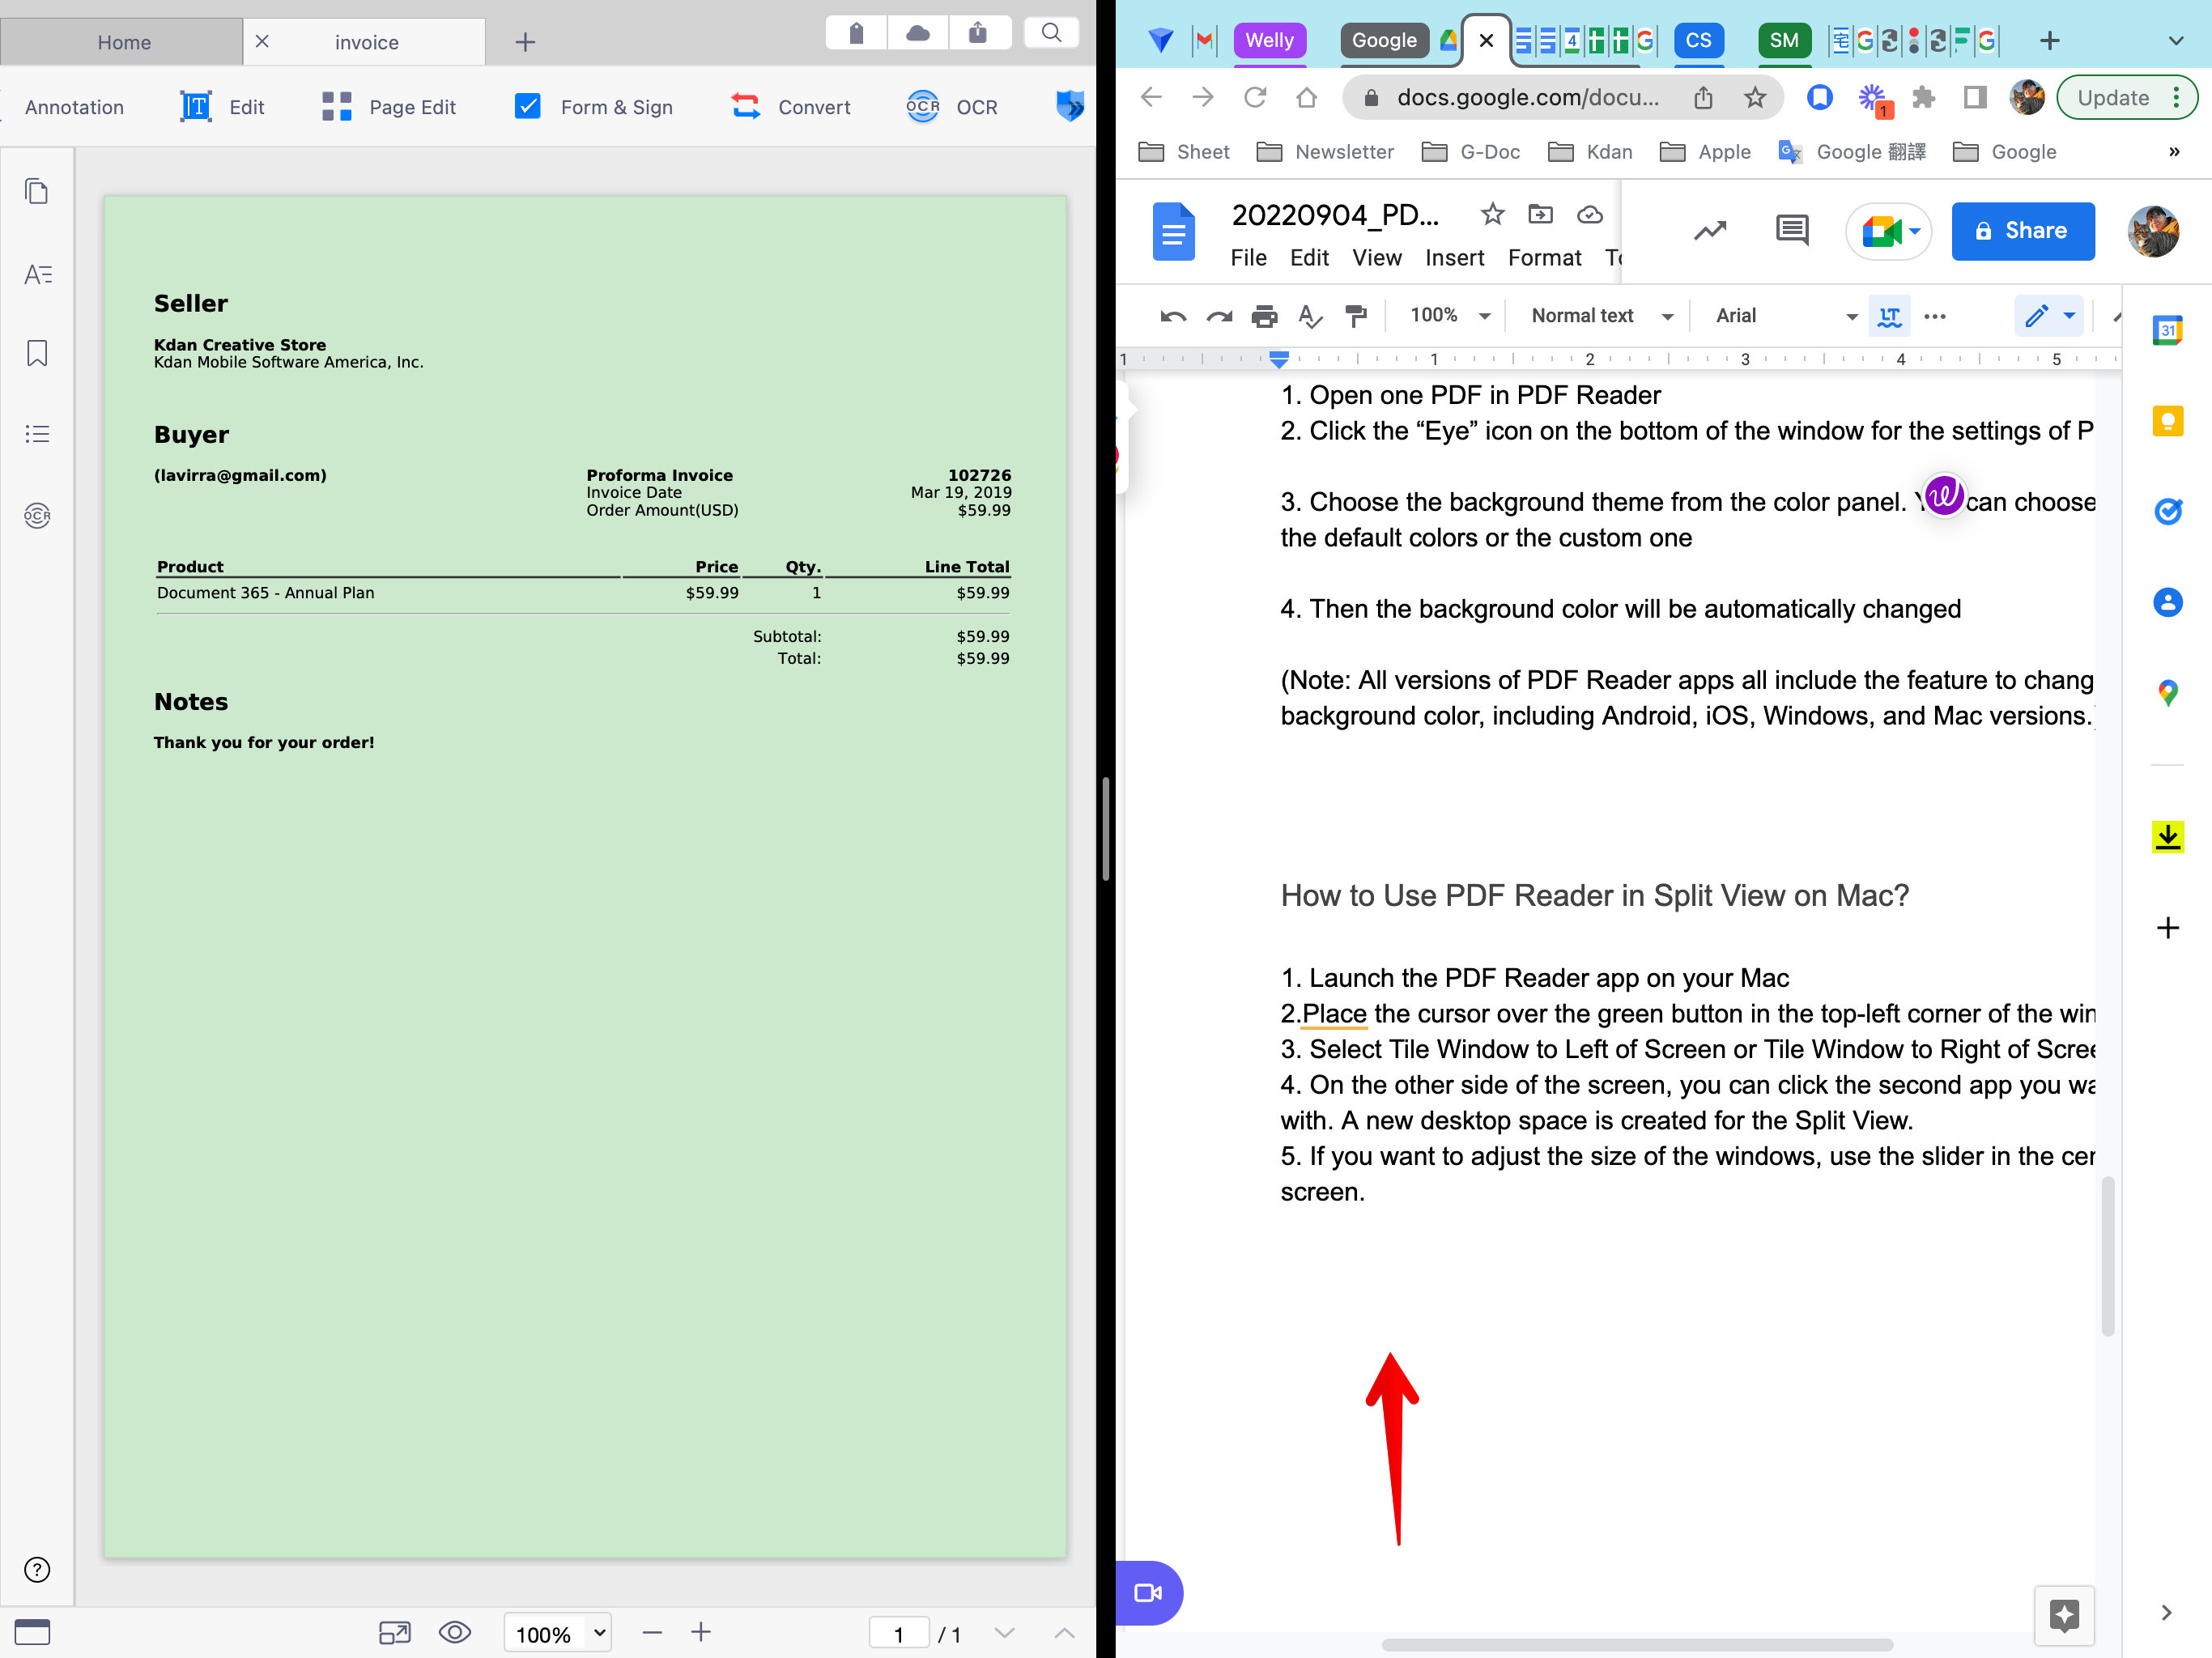Click the Chrome Update button
The image size is (2212, 1658).
click(x=2126, y=97)
